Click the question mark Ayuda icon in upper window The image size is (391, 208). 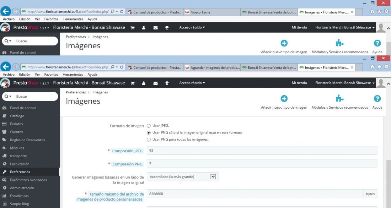pos(377,43)
